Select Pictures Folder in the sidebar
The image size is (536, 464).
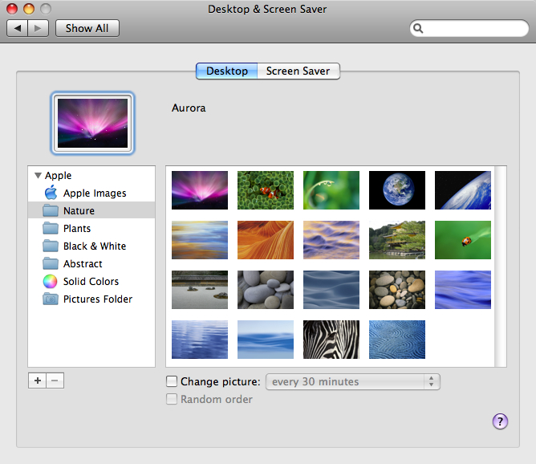91,299
